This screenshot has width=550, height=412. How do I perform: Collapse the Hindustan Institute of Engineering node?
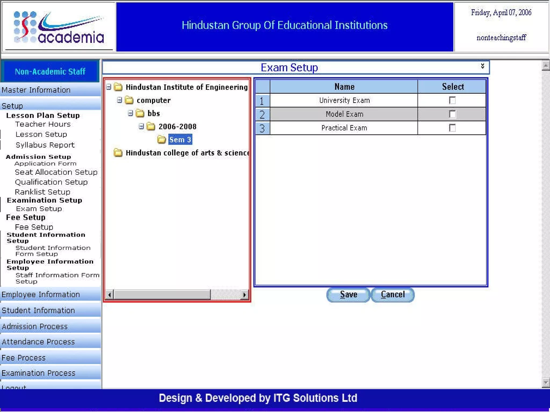(109, 87)
